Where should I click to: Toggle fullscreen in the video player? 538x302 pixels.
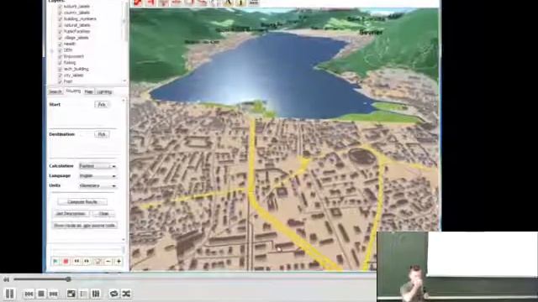click(x=71, y=294)
